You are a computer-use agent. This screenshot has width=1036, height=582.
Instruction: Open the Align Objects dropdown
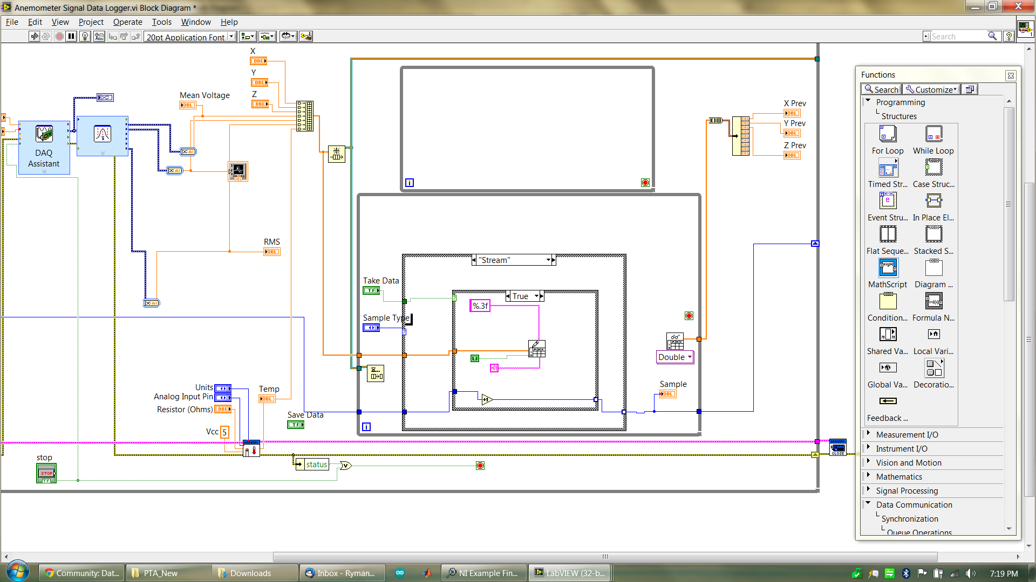(x=248, y=36)
